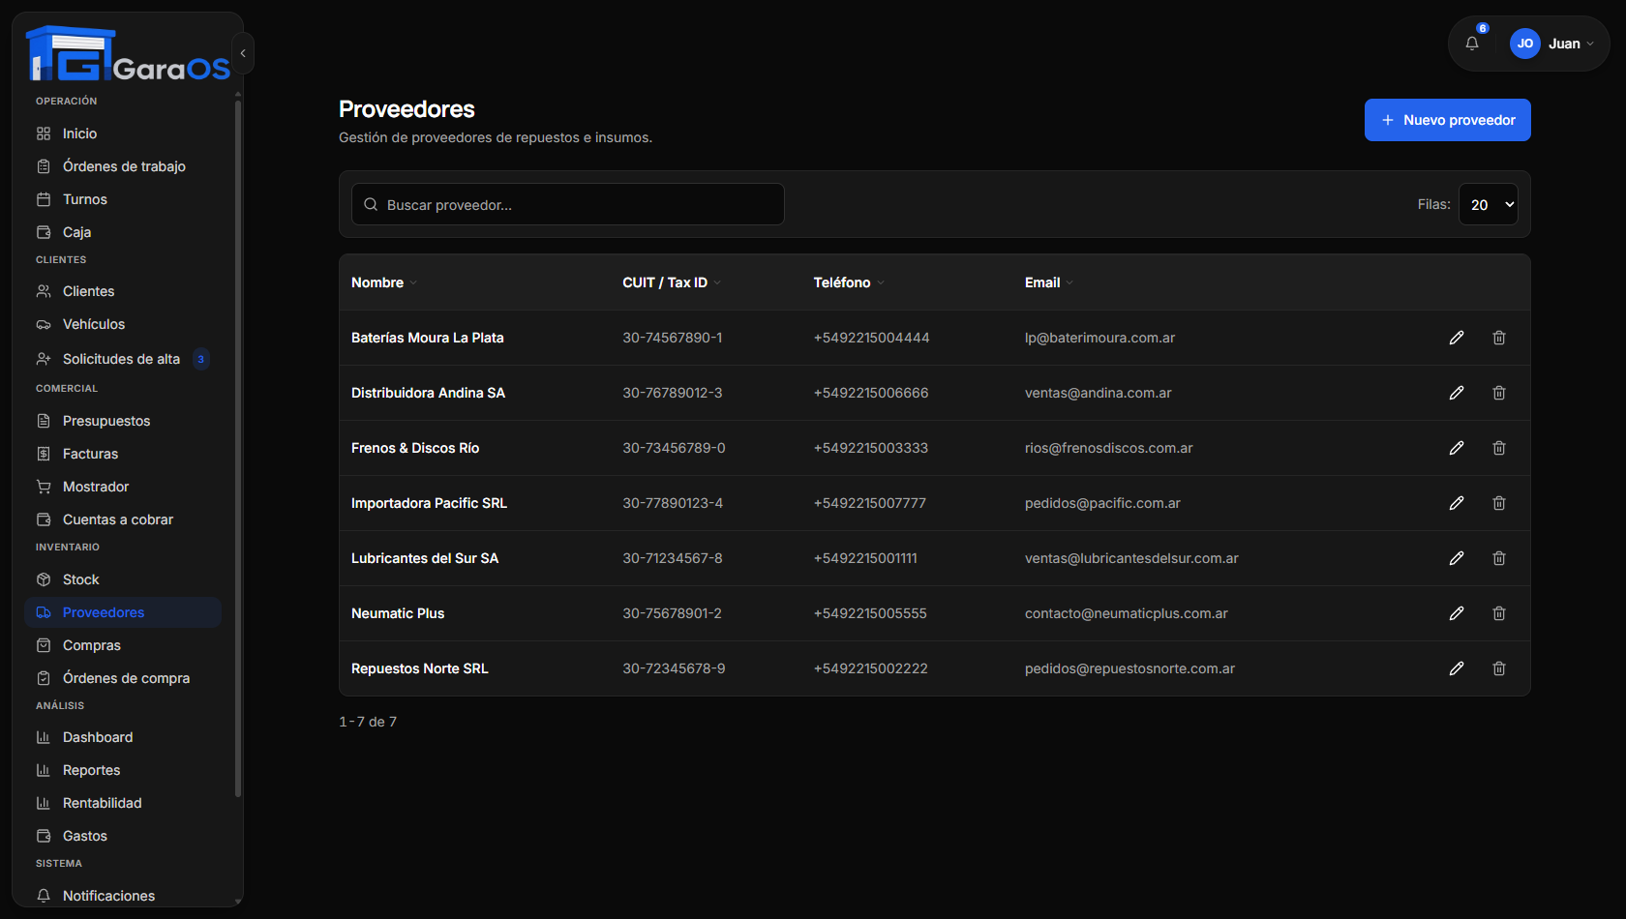Focus the Buscar proveedor search field

pos(567,204)
